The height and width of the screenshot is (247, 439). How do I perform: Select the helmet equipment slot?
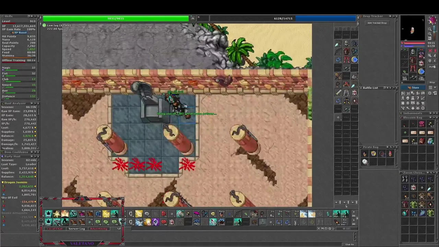[413, 52]
